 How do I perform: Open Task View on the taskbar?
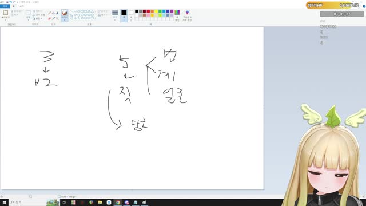click(64, 203)
